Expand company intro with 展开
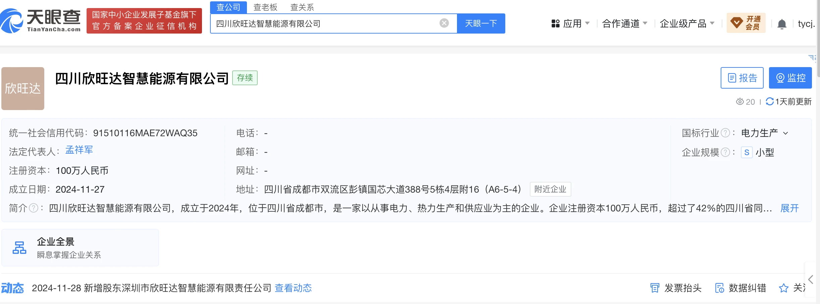This screenshot has width=820, height=304. pos(789,208)
